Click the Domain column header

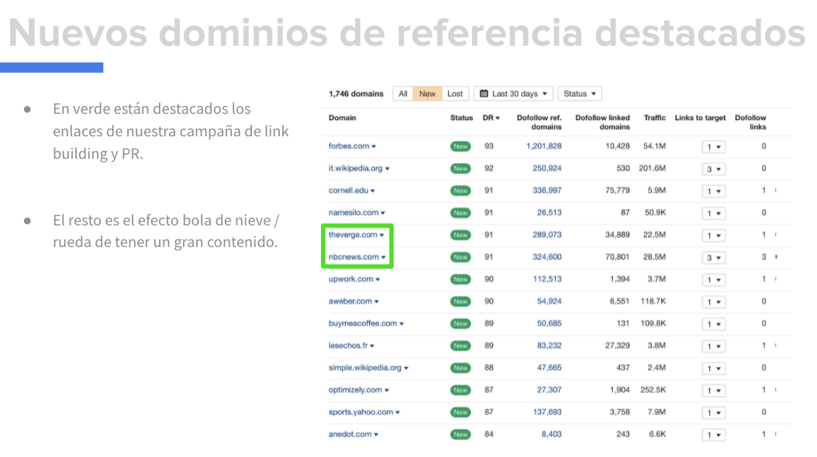pos(342,118)
